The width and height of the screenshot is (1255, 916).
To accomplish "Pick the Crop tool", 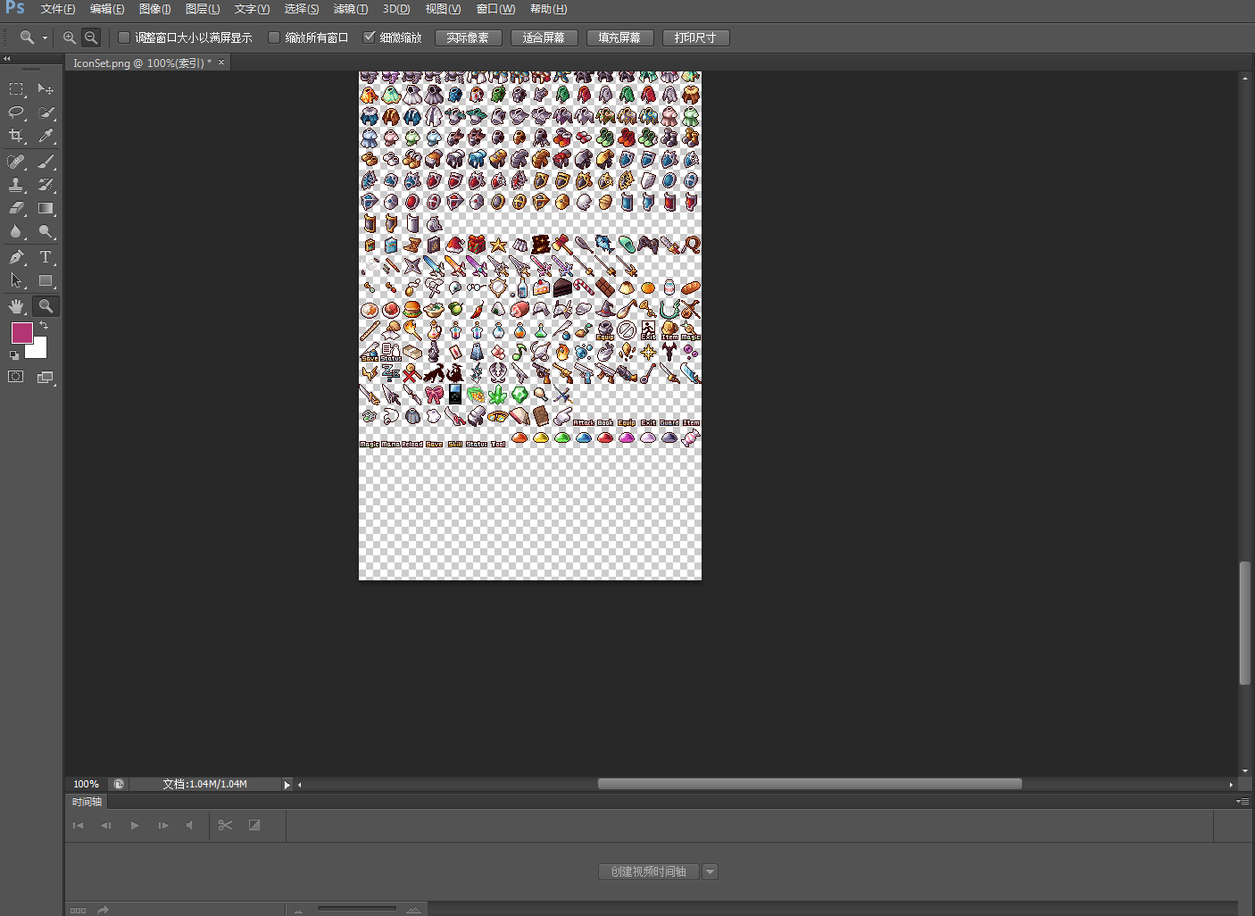I will (16, 136).
